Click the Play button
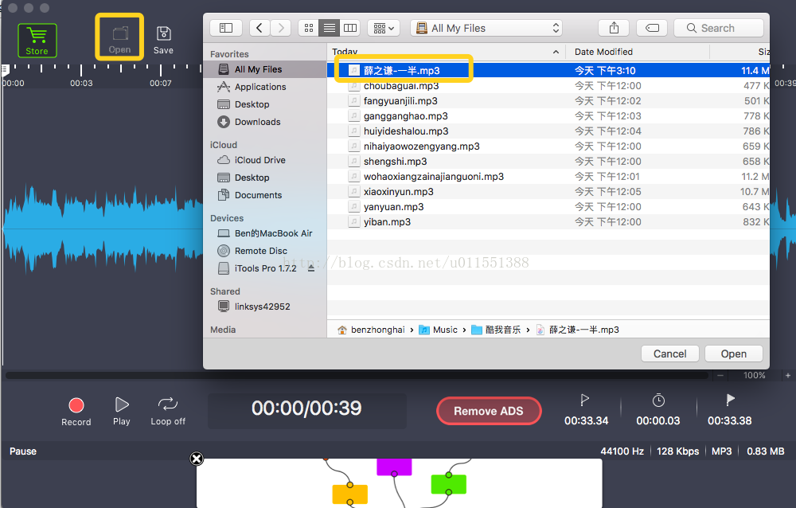 [x=122, y=411]
